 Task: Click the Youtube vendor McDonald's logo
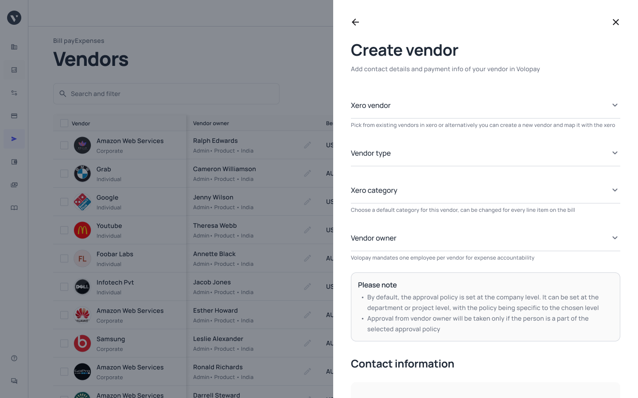(x=82, y=230)
